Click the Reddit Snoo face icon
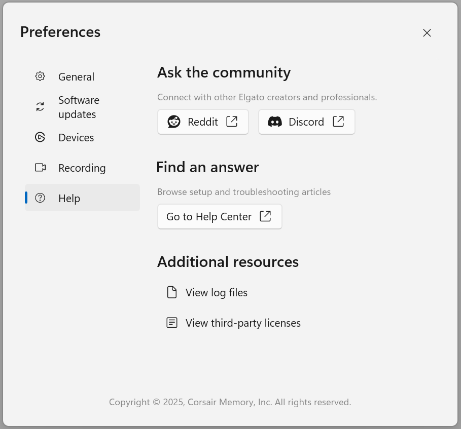This screenshot has width=461, height=429. coord(173,122)
